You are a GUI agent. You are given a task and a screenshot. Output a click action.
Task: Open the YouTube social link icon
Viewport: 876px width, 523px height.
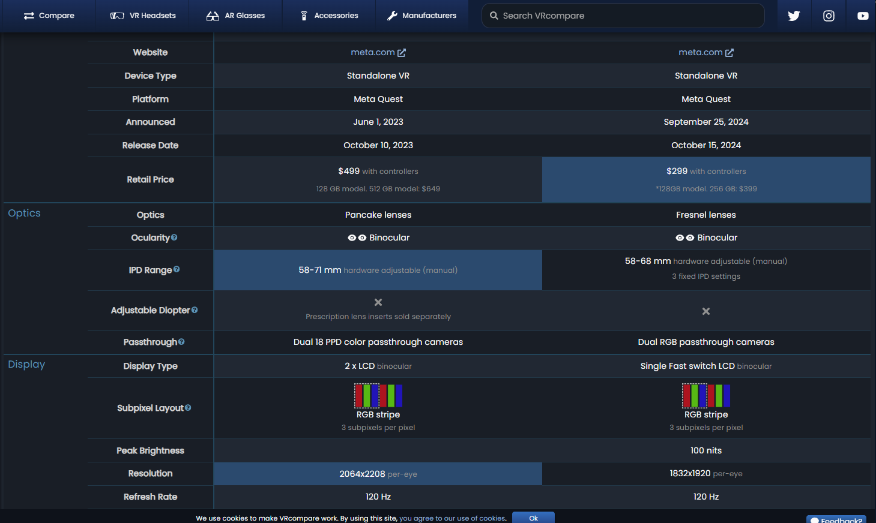pyautogui.click(x=863, y=16)
